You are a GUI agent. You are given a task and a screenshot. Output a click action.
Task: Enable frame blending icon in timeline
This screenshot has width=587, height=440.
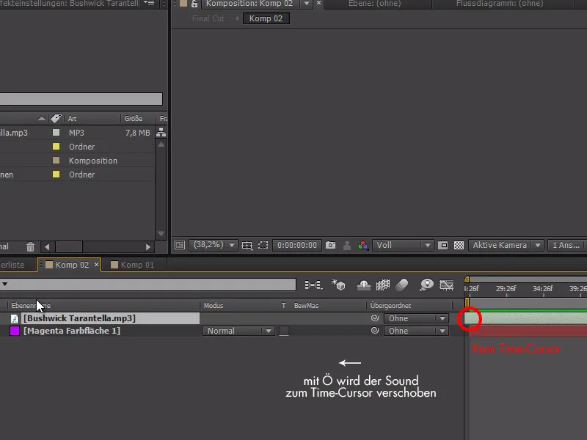[382, 285]
